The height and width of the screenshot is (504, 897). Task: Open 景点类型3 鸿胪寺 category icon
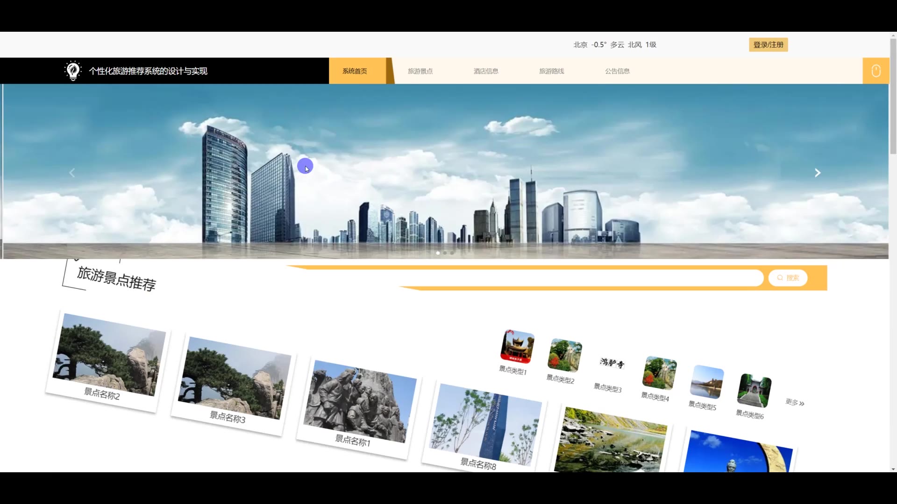point(612,364)
